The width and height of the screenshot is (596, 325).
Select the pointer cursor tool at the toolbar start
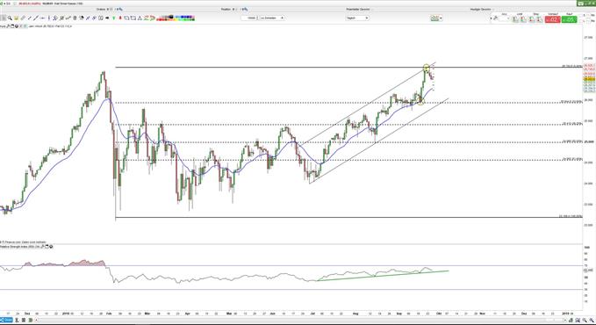3,18
